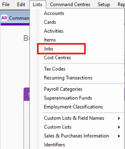Viewport: 125px width, 149px height.
Task: Expand the Custom Lists submenu arrow
Action: [x=119, y=127]
